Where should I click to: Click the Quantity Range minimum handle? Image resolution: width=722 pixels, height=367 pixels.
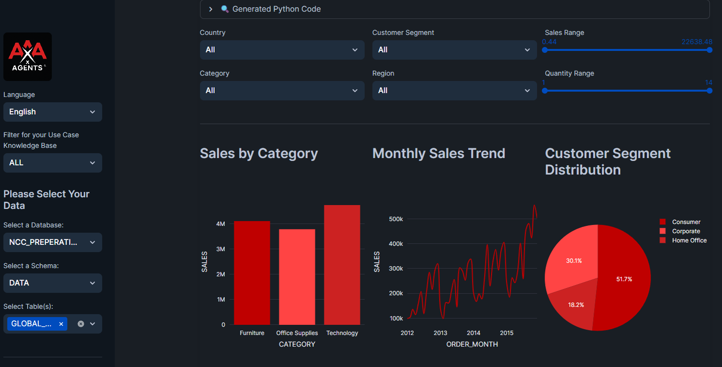click(545, 91)
